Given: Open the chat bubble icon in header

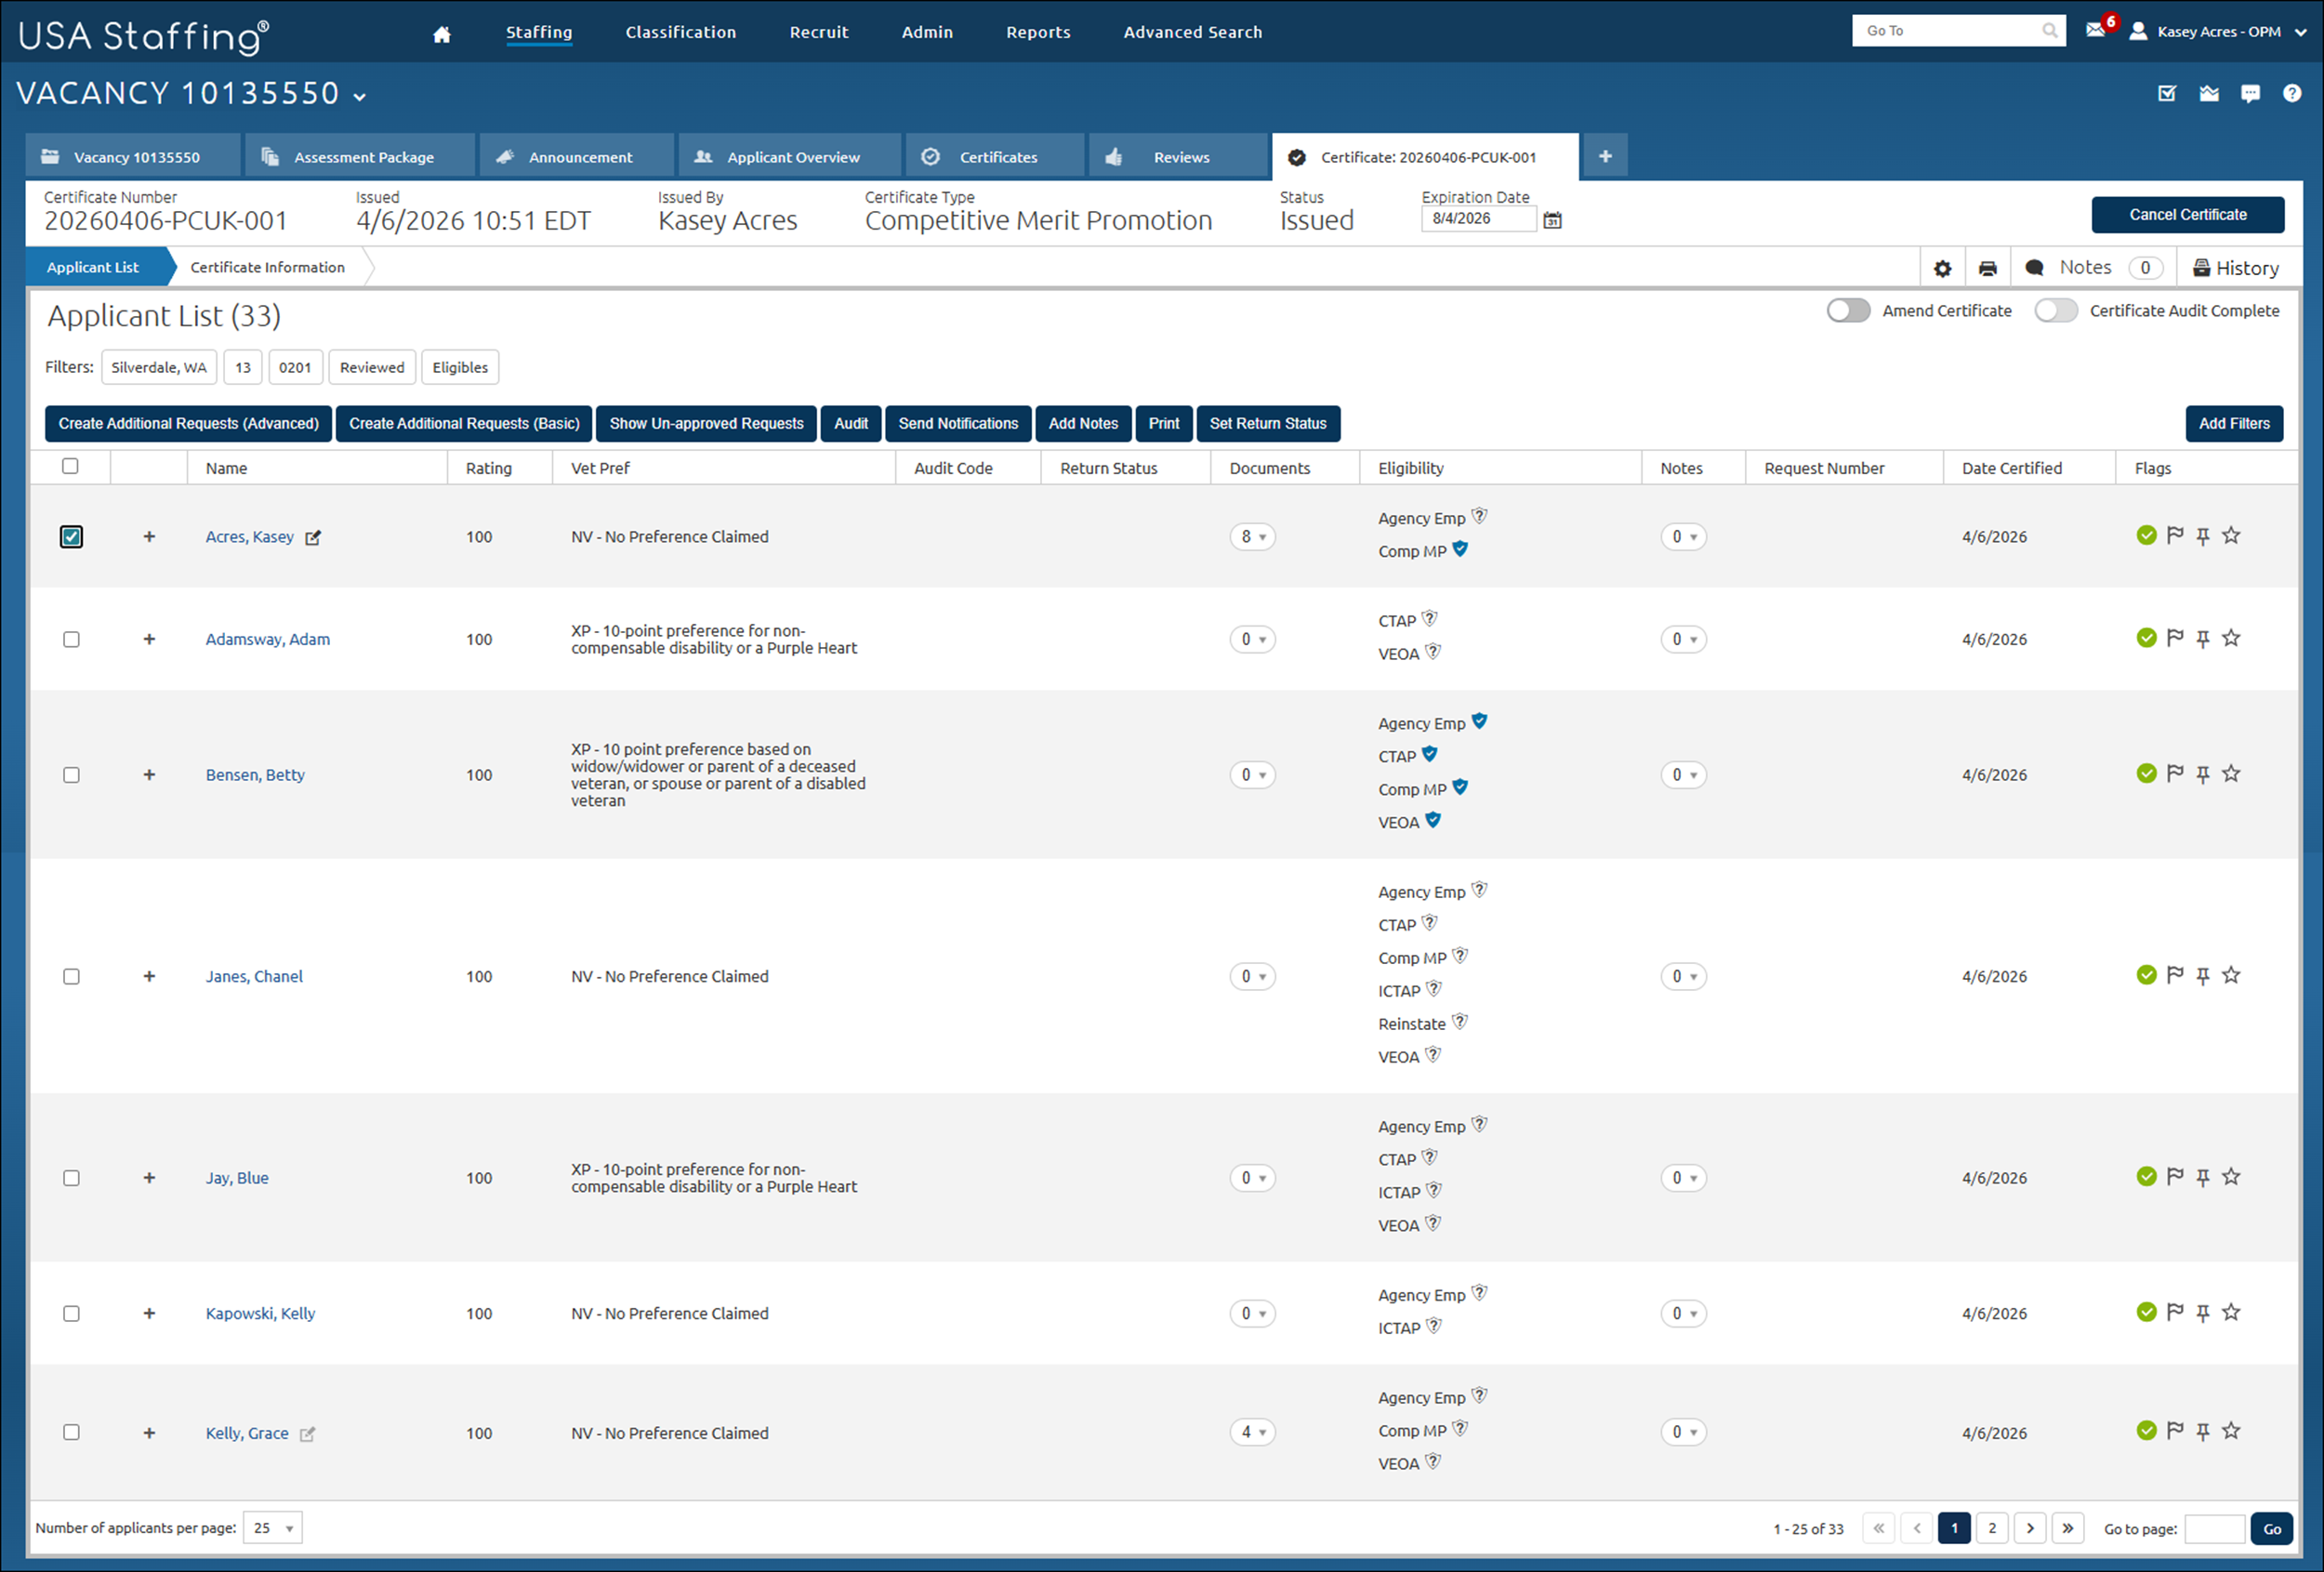Looking at the screenshot, I should pos(2250,94).
